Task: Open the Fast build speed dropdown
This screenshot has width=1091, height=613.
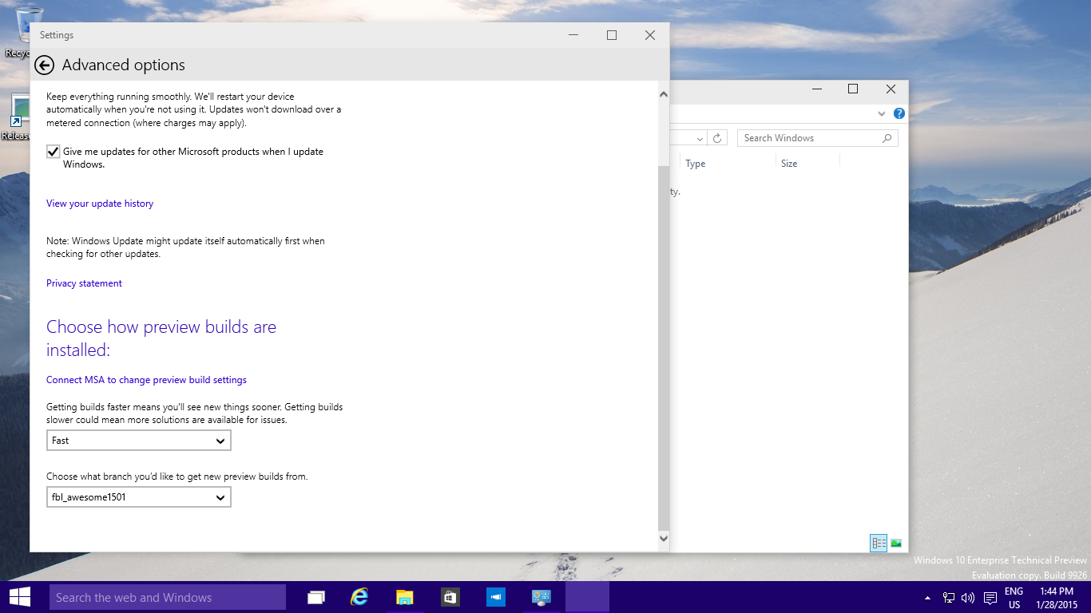Action: (x=139, y=441)
